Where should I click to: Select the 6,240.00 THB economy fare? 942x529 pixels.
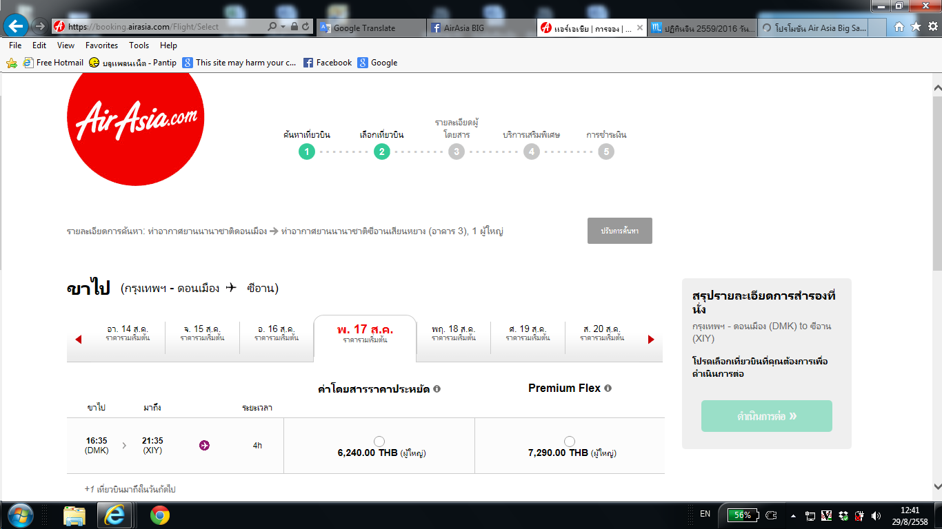click(379, 442)
